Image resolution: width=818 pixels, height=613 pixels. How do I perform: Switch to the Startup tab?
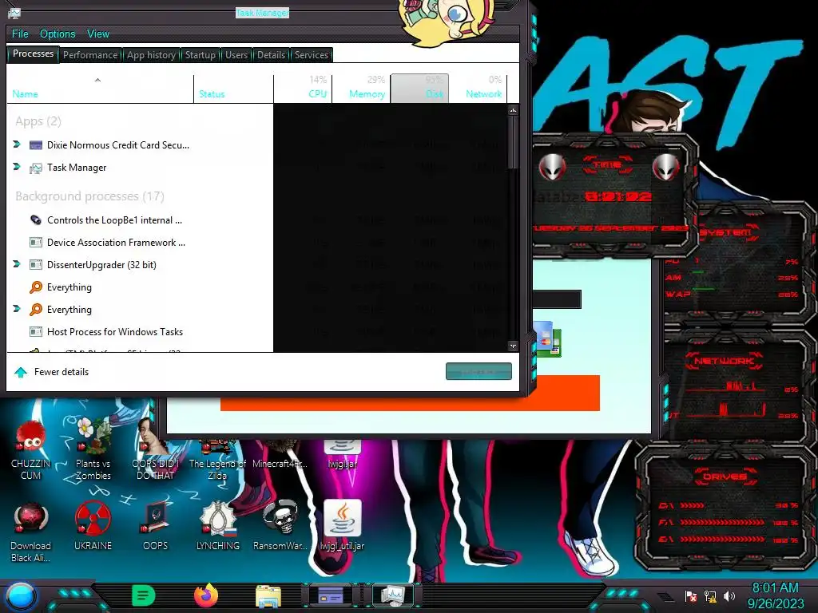click(201, 55)
